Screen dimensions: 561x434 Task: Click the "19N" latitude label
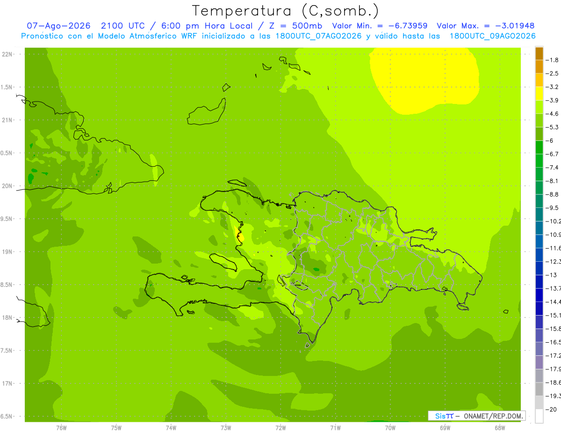pos(7,252)
